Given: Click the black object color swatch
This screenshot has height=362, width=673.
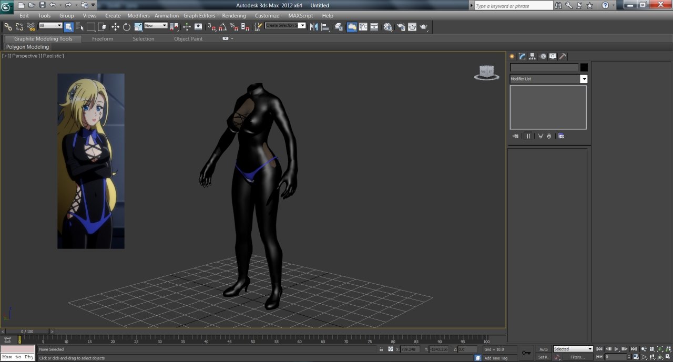Looking at the screenshot, I should click(x=584, y=67).
